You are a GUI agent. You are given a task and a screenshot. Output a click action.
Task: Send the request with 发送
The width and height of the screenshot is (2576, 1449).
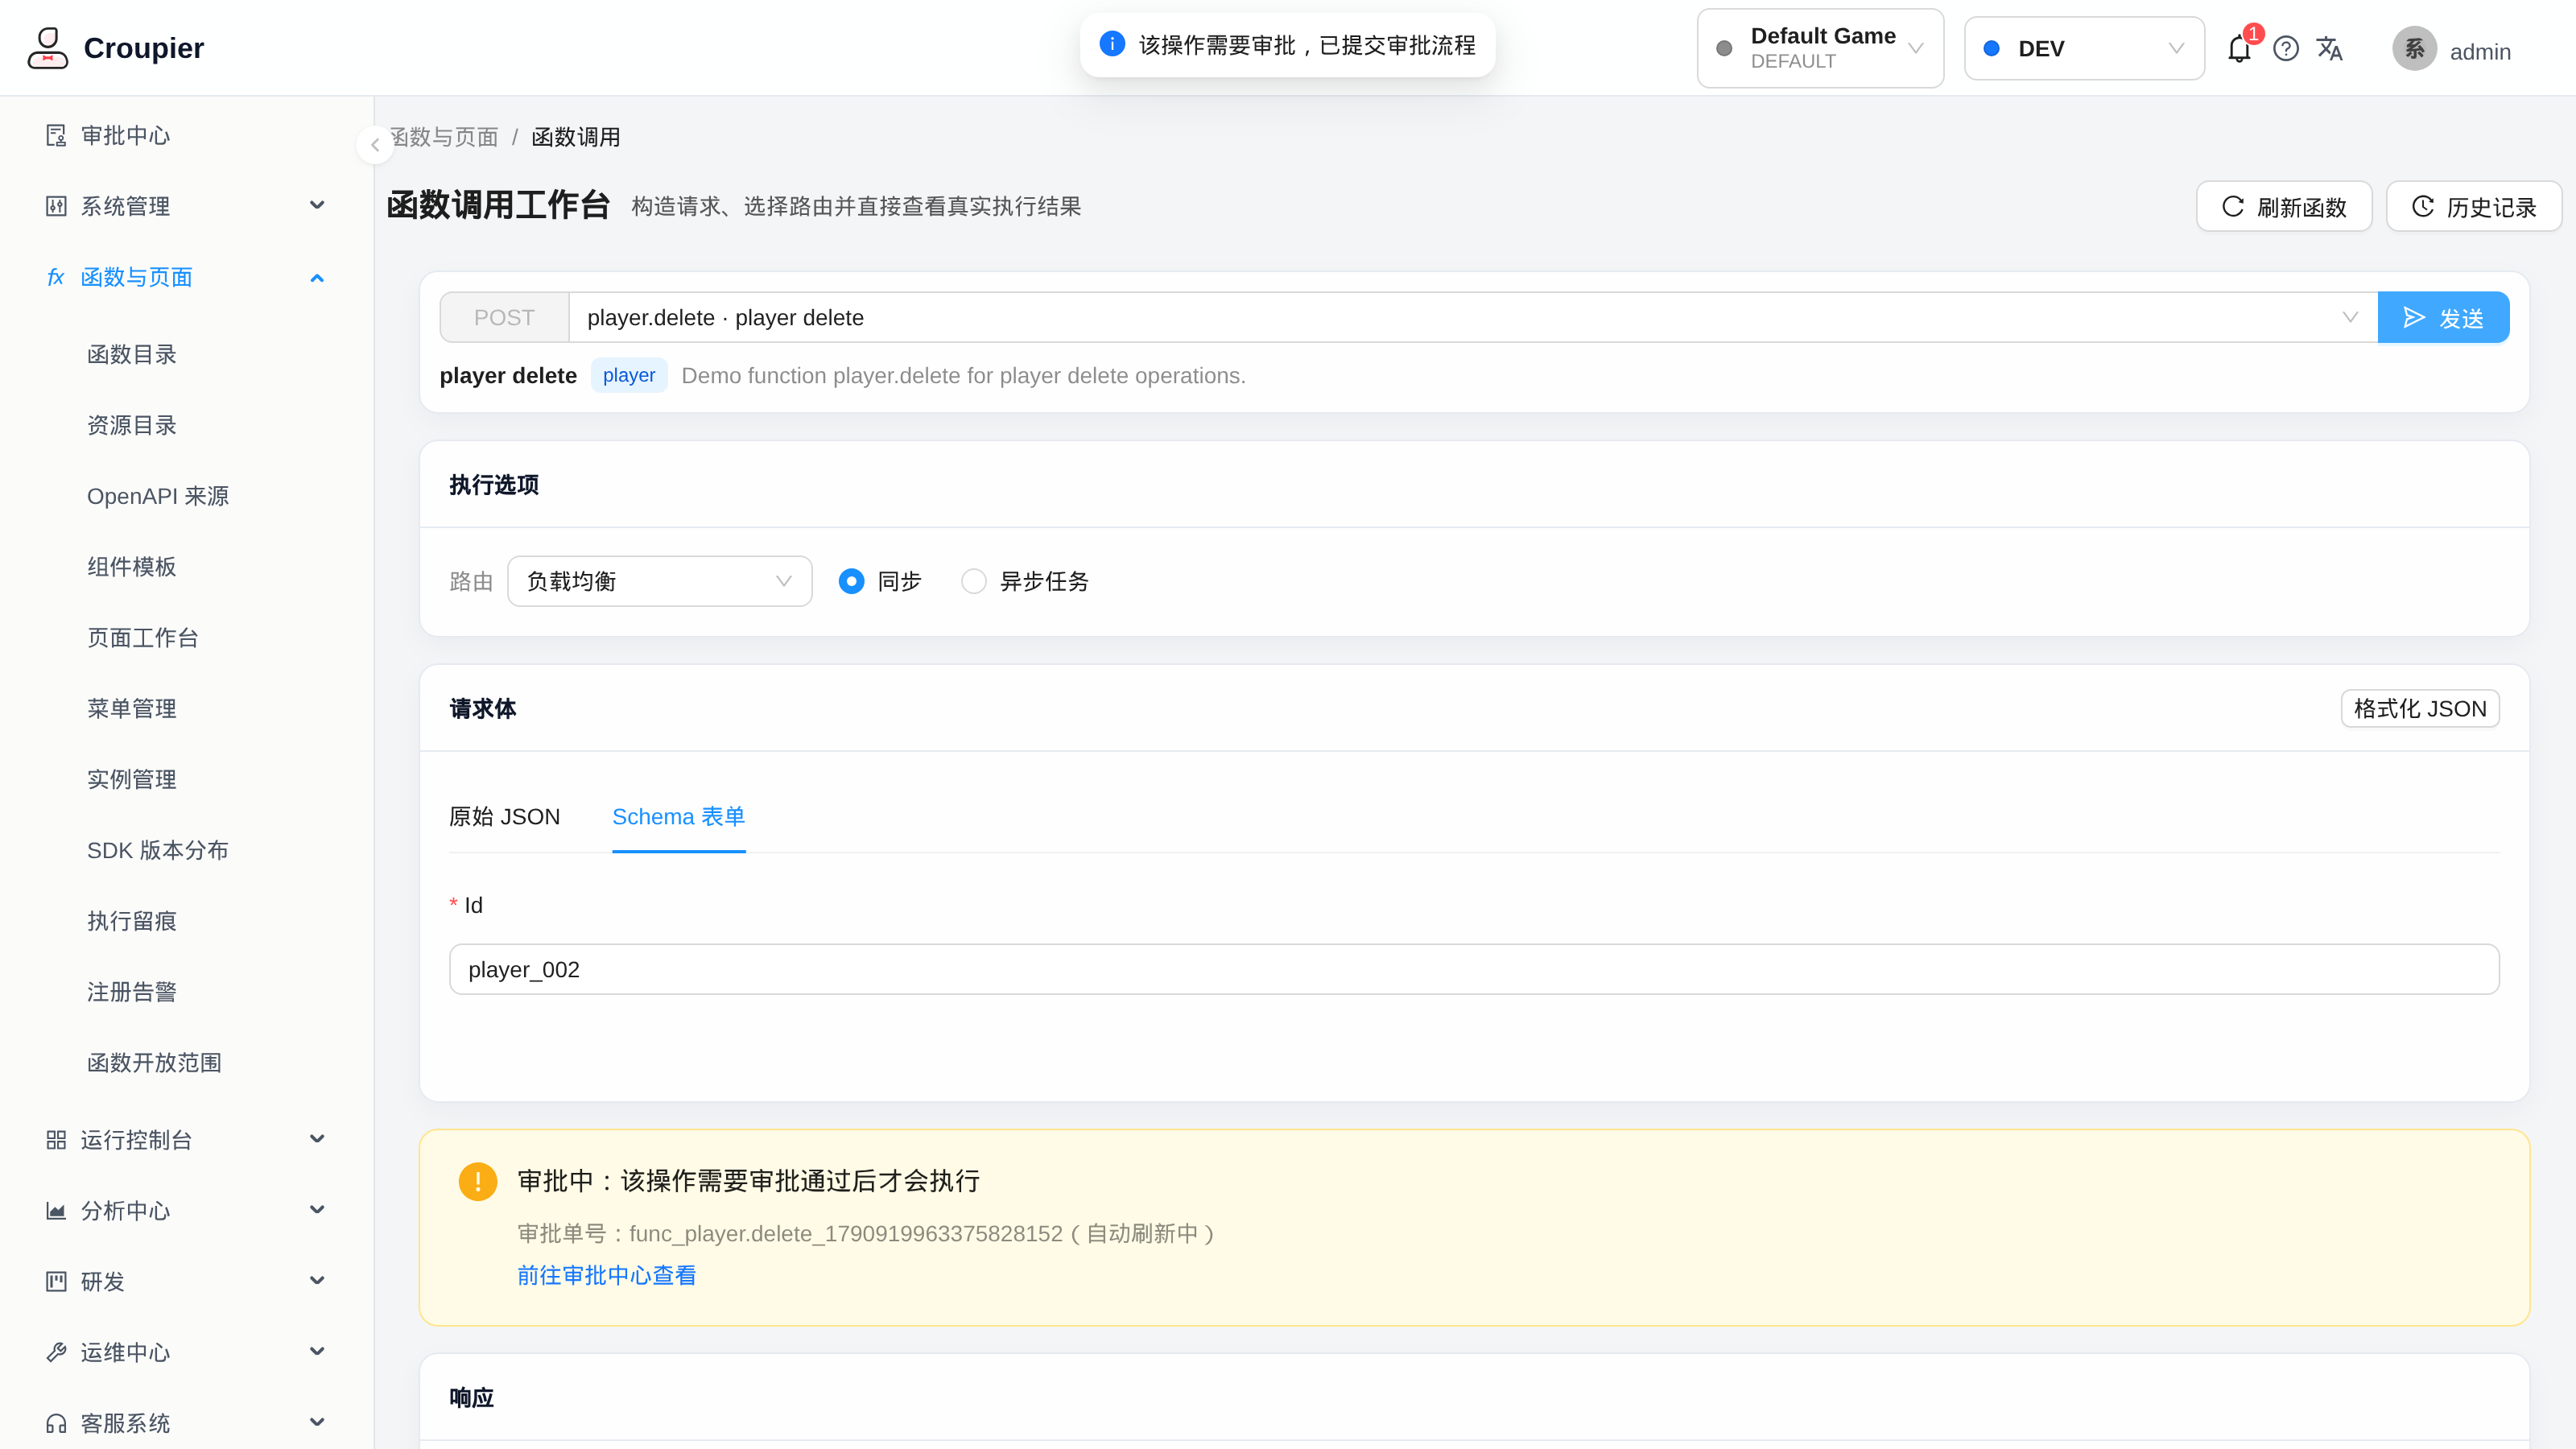coord(2443,317)
